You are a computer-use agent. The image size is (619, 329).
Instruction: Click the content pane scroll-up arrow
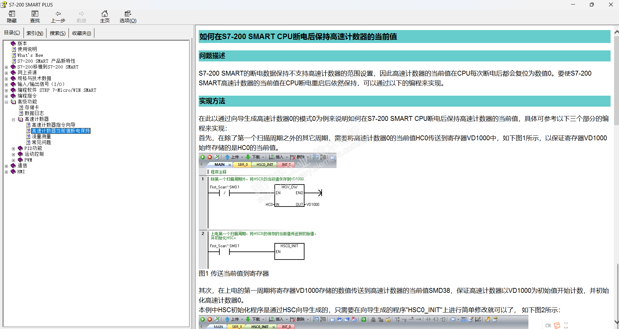click(x=616, y=32)
